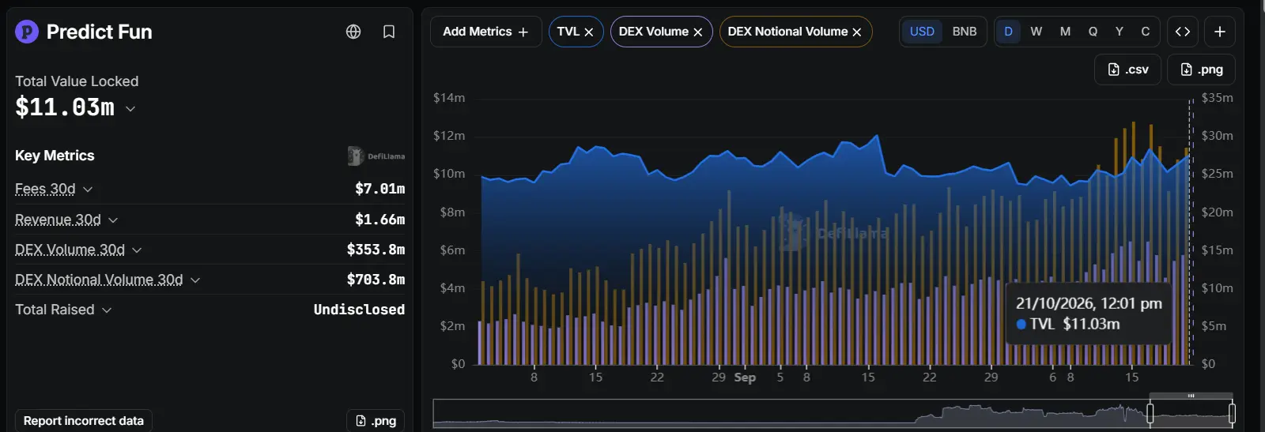Switch denomination to USD

click(x=922, y=32)
